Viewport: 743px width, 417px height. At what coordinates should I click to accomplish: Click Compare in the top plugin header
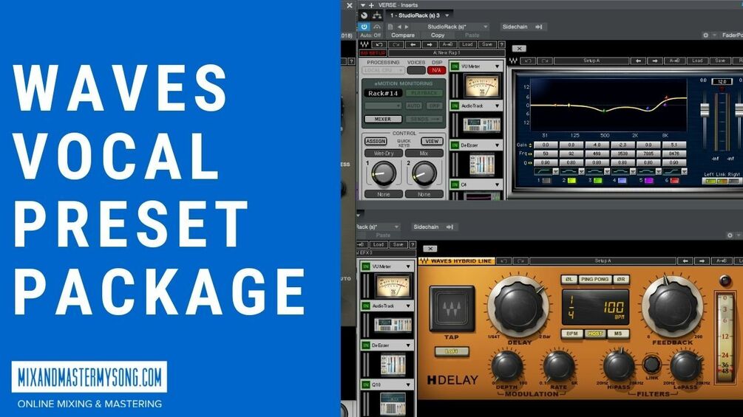[403, 35]
